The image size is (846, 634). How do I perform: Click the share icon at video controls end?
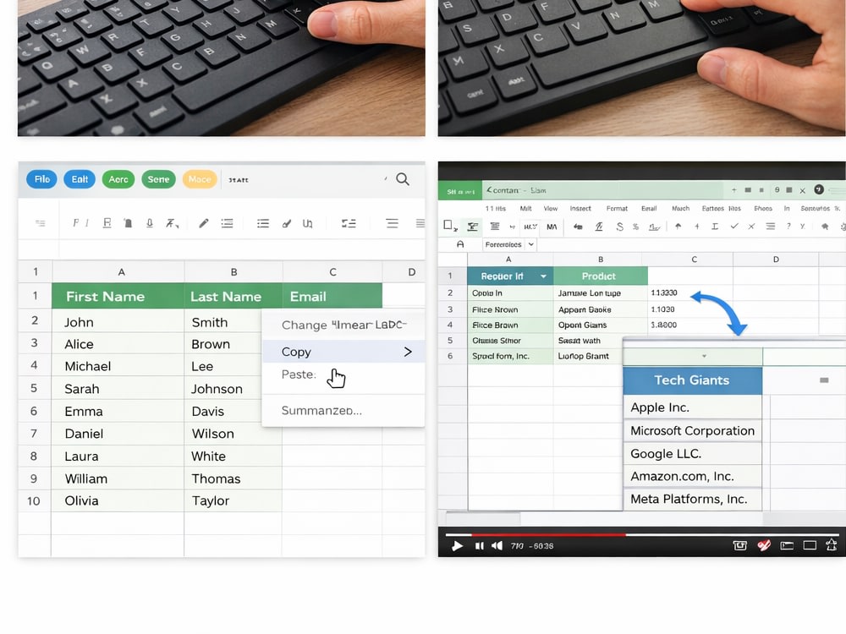click(832, 545)
